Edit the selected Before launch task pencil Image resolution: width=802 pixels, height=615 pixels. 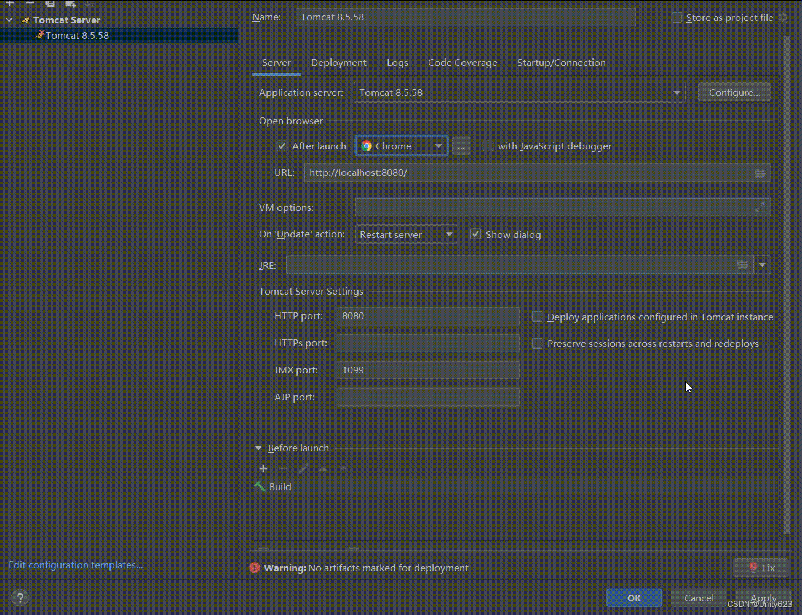tap(303, 469)
